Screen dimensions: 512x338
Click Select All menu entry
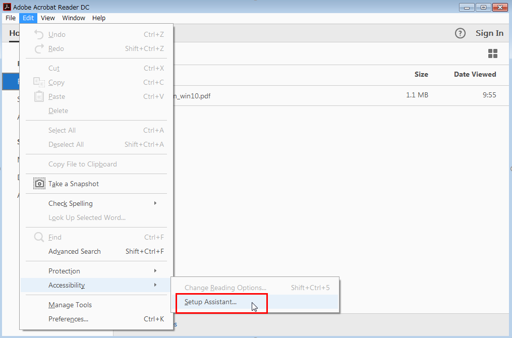[x=96, y=130]
